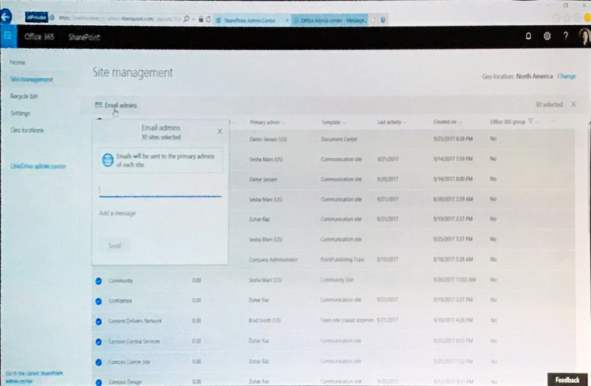This screenshot has width=591, height=386.
Task: Open Settings in left navigation
Action: [x=20, y=113]
